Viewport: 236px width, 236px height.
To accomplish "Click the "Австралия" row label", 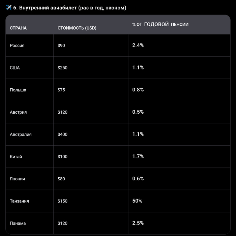I will tap(21, 135).
